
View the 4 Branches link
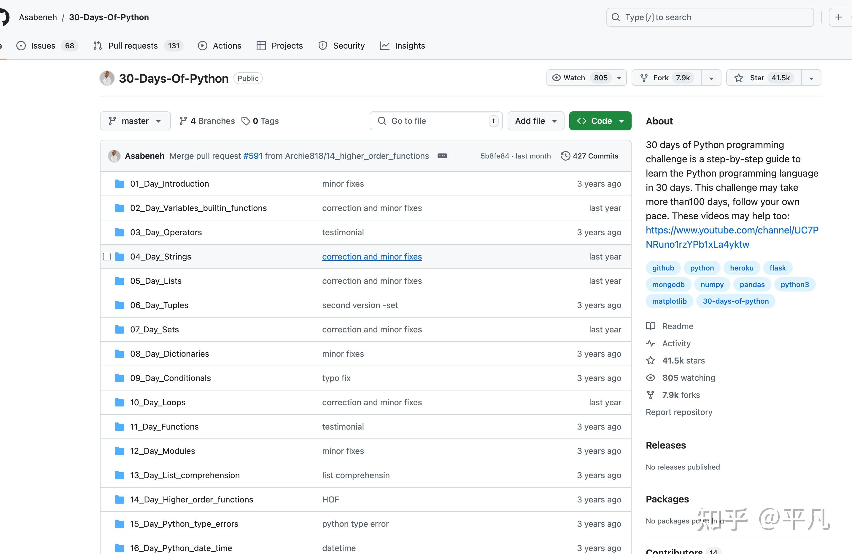tap(207, 121)
